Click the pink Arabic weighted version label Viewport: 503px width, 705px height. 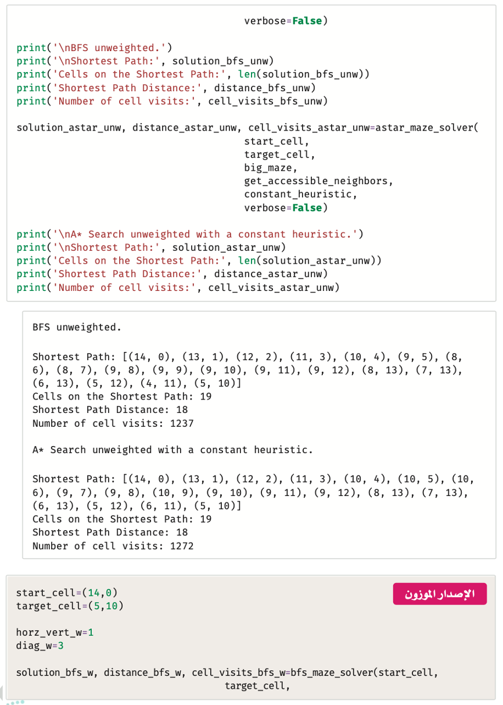[440, 594]
